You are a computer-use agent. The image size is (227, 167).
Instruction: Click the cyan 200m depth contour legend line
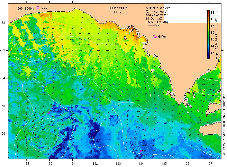[x=21, y=11]
